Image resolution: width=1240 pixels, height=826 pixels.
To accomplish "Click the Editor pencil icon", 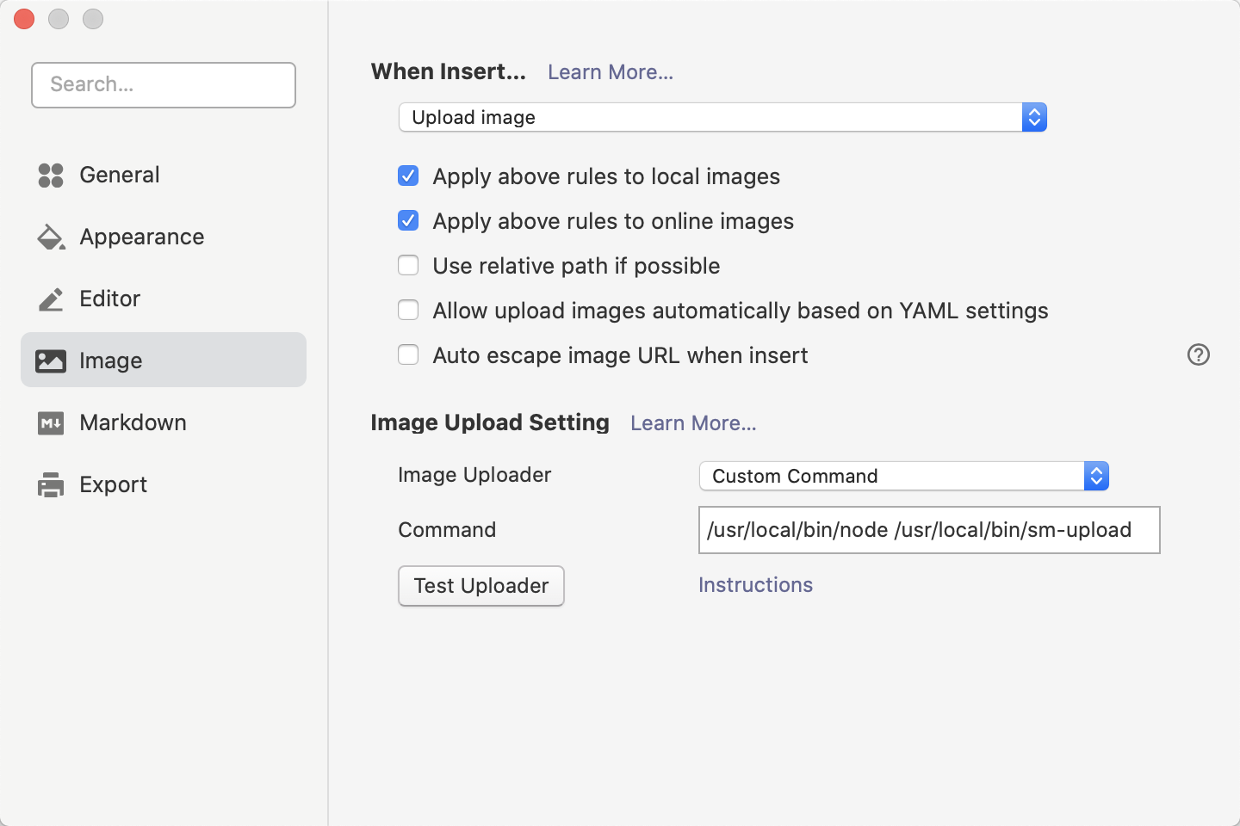I will [51, 299].
